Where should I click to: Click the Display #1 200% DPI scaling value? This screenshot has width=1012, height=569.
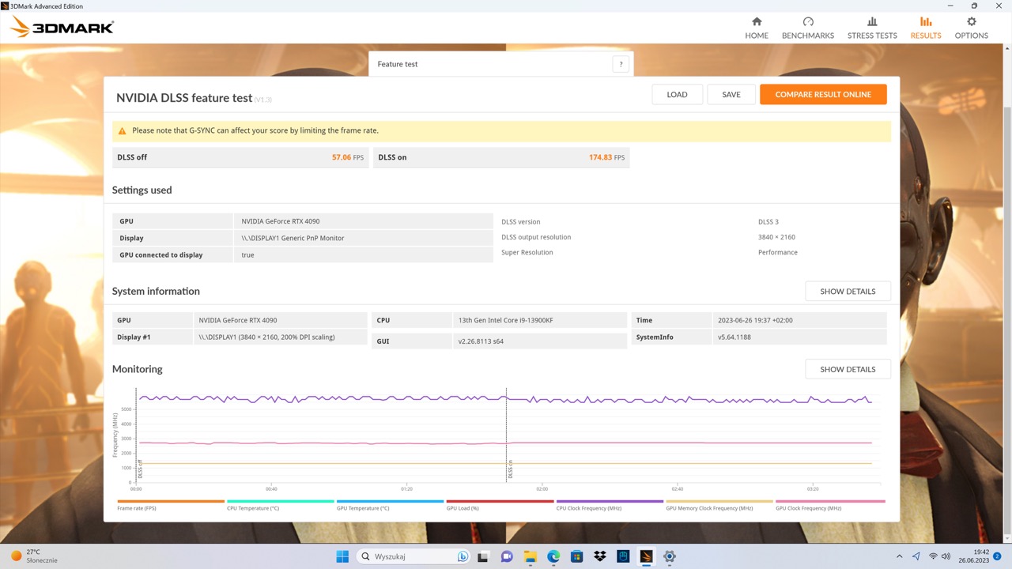(266, 337)
